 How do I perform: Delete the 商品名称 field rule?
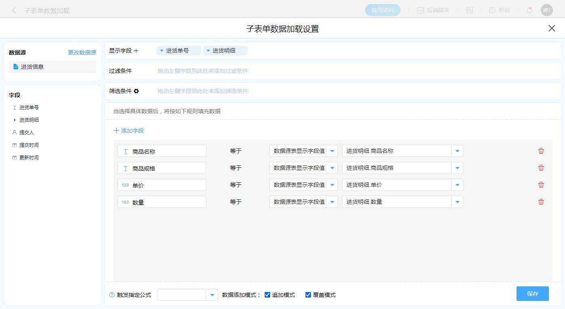click(541, 151)
